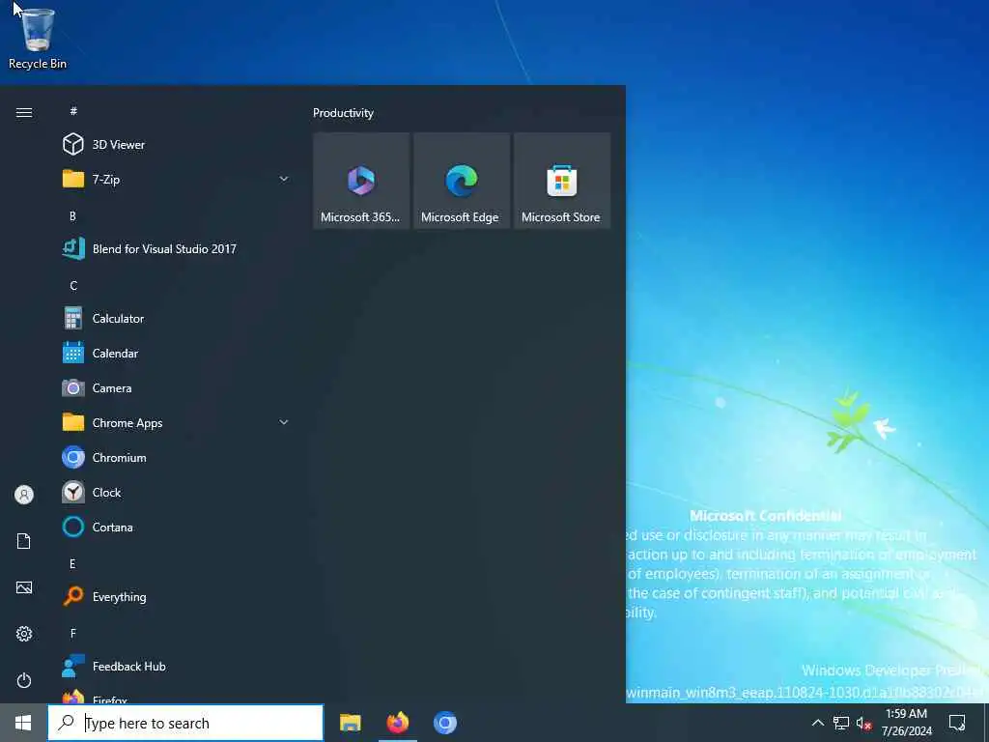The width and height of the screenshot is (989, 742).
Task: Launch the Camera app
Action: tap(177, 388)
